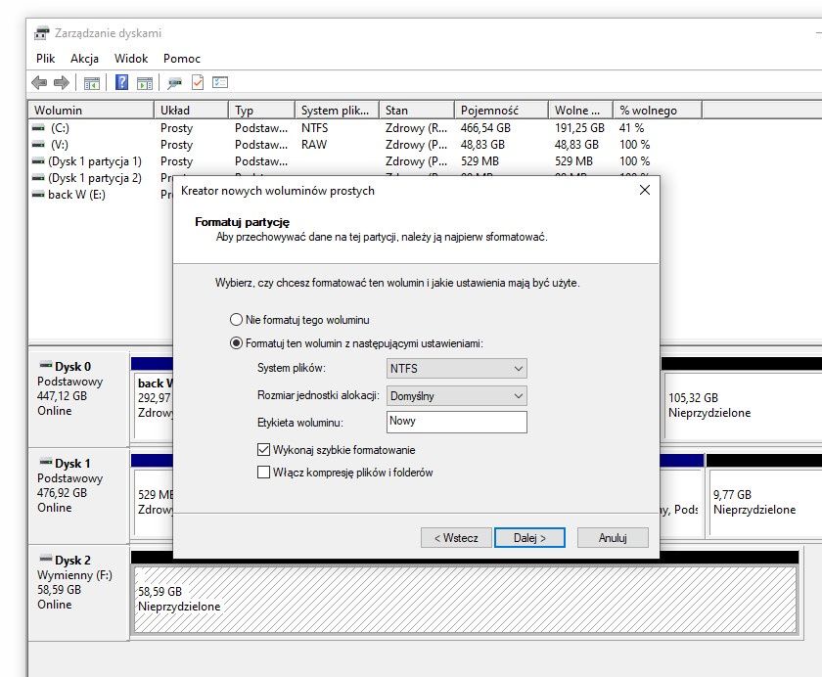This screenshot has height=677, width=822.
Task: Select 'Formatuj ten wolumin' radio option
Action: click(237, 343)
